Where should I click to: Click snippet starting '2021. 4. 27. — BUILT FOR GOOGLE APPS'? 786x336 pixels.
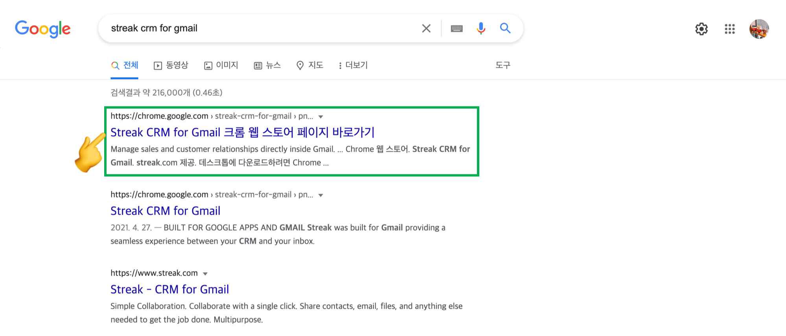(278, 234)
